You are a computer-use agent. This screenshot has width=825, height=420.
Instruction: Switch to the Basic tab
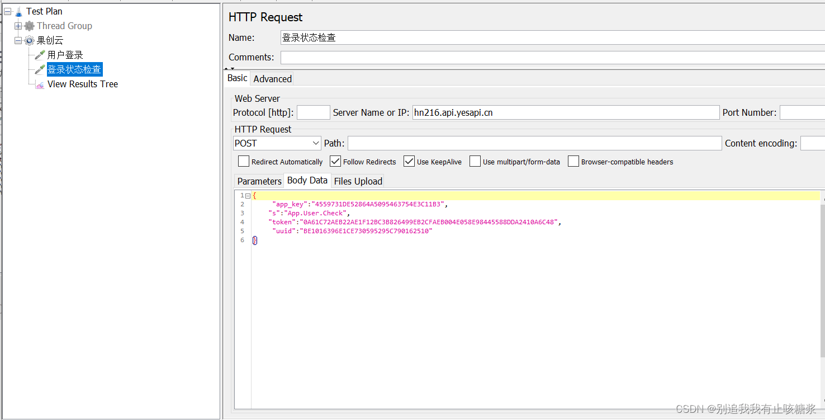pyautogui.click(x=237, y=78)
